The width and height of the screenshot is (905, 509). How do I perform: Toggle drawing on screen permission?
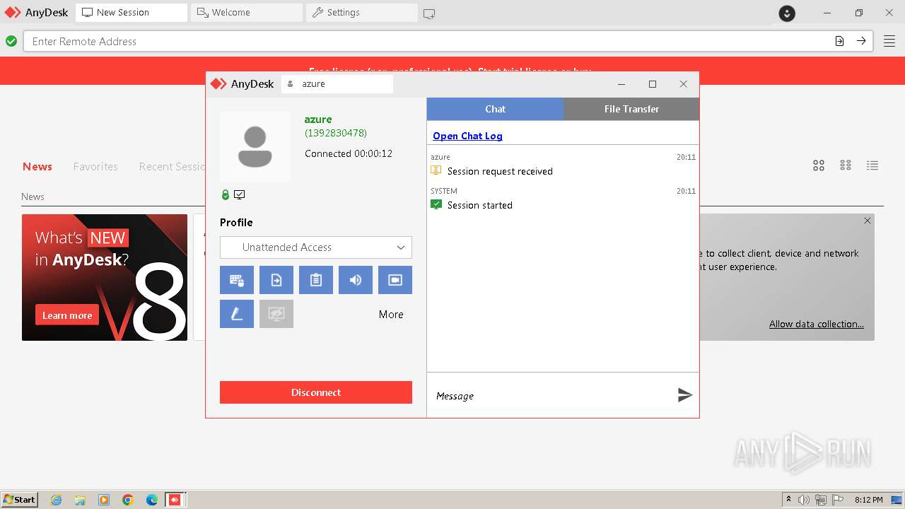237,314
